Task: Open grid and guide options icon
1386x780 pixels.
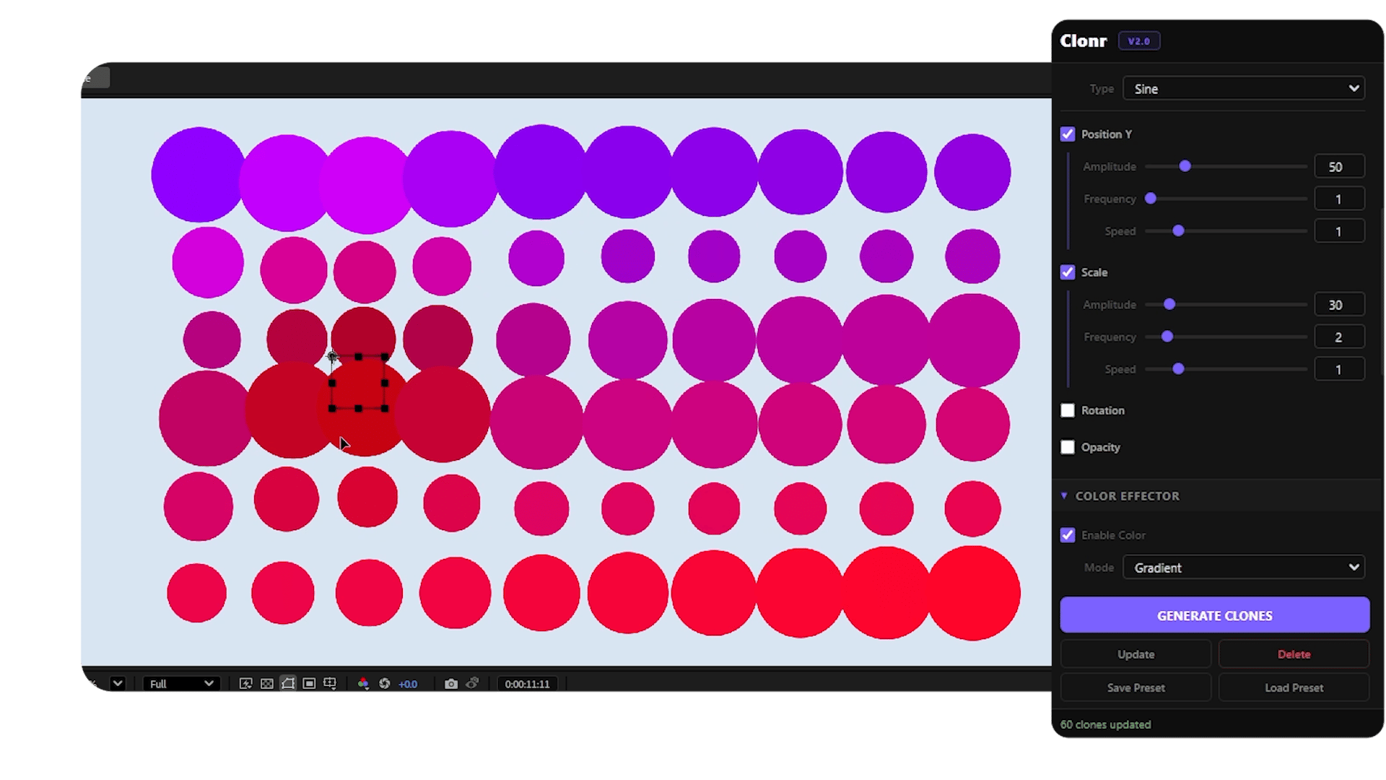Action: click(330, 683)
